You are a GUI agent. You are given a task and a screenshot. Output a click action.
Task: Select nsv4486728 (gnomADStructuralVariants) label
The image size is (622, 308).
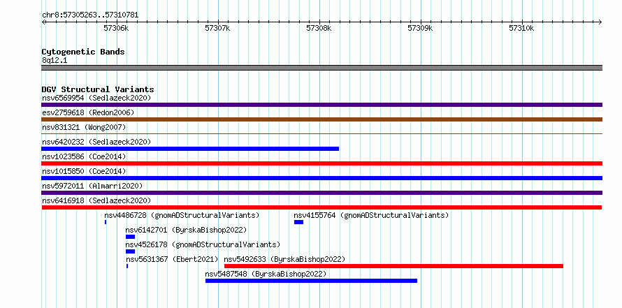click(182, 215)
